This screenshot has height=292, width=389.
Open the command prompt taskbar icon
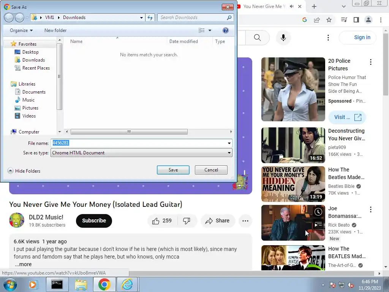tap(57, 284)
